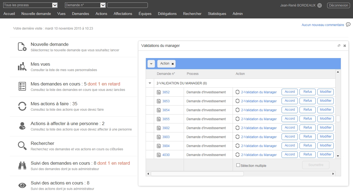353x191 pixels.
Task: Collapse the 2-VALIDATION DU MANAGER group
Action: pyautogui.click(x=150, y=83)
